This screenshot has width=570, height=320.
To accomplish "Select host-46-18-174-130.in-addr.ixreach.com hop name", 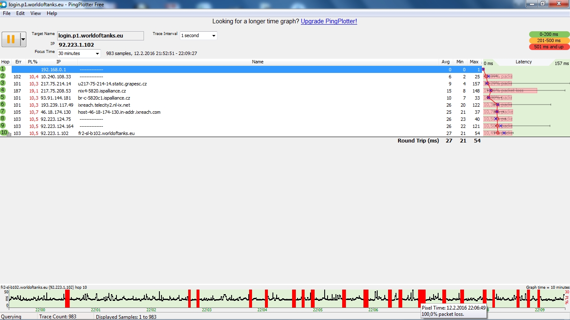I will [x=119, y=112].
